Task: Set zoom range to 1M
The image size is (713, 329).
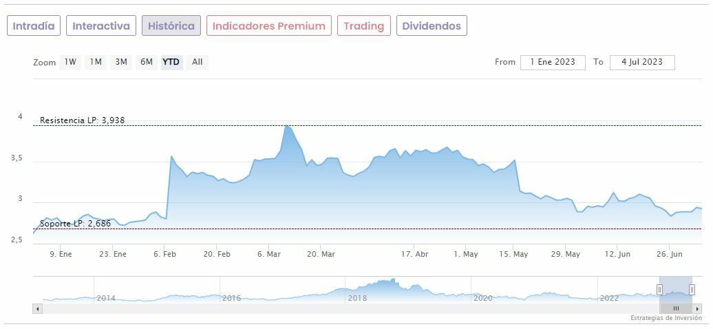Action: 96,63
